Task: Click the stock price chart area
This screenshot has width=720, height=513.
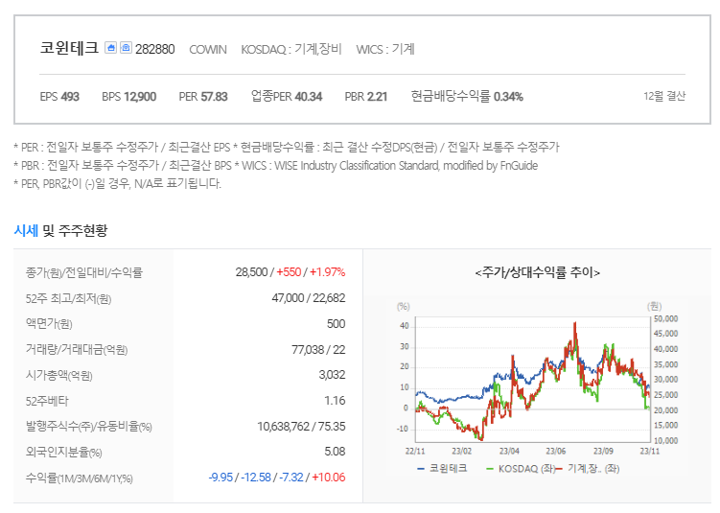Action: [533, 379]
